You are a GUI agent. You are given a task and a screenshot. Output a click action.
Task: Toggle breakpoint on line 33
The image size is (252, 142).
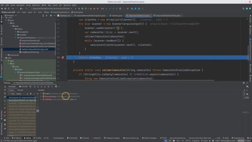63,58
